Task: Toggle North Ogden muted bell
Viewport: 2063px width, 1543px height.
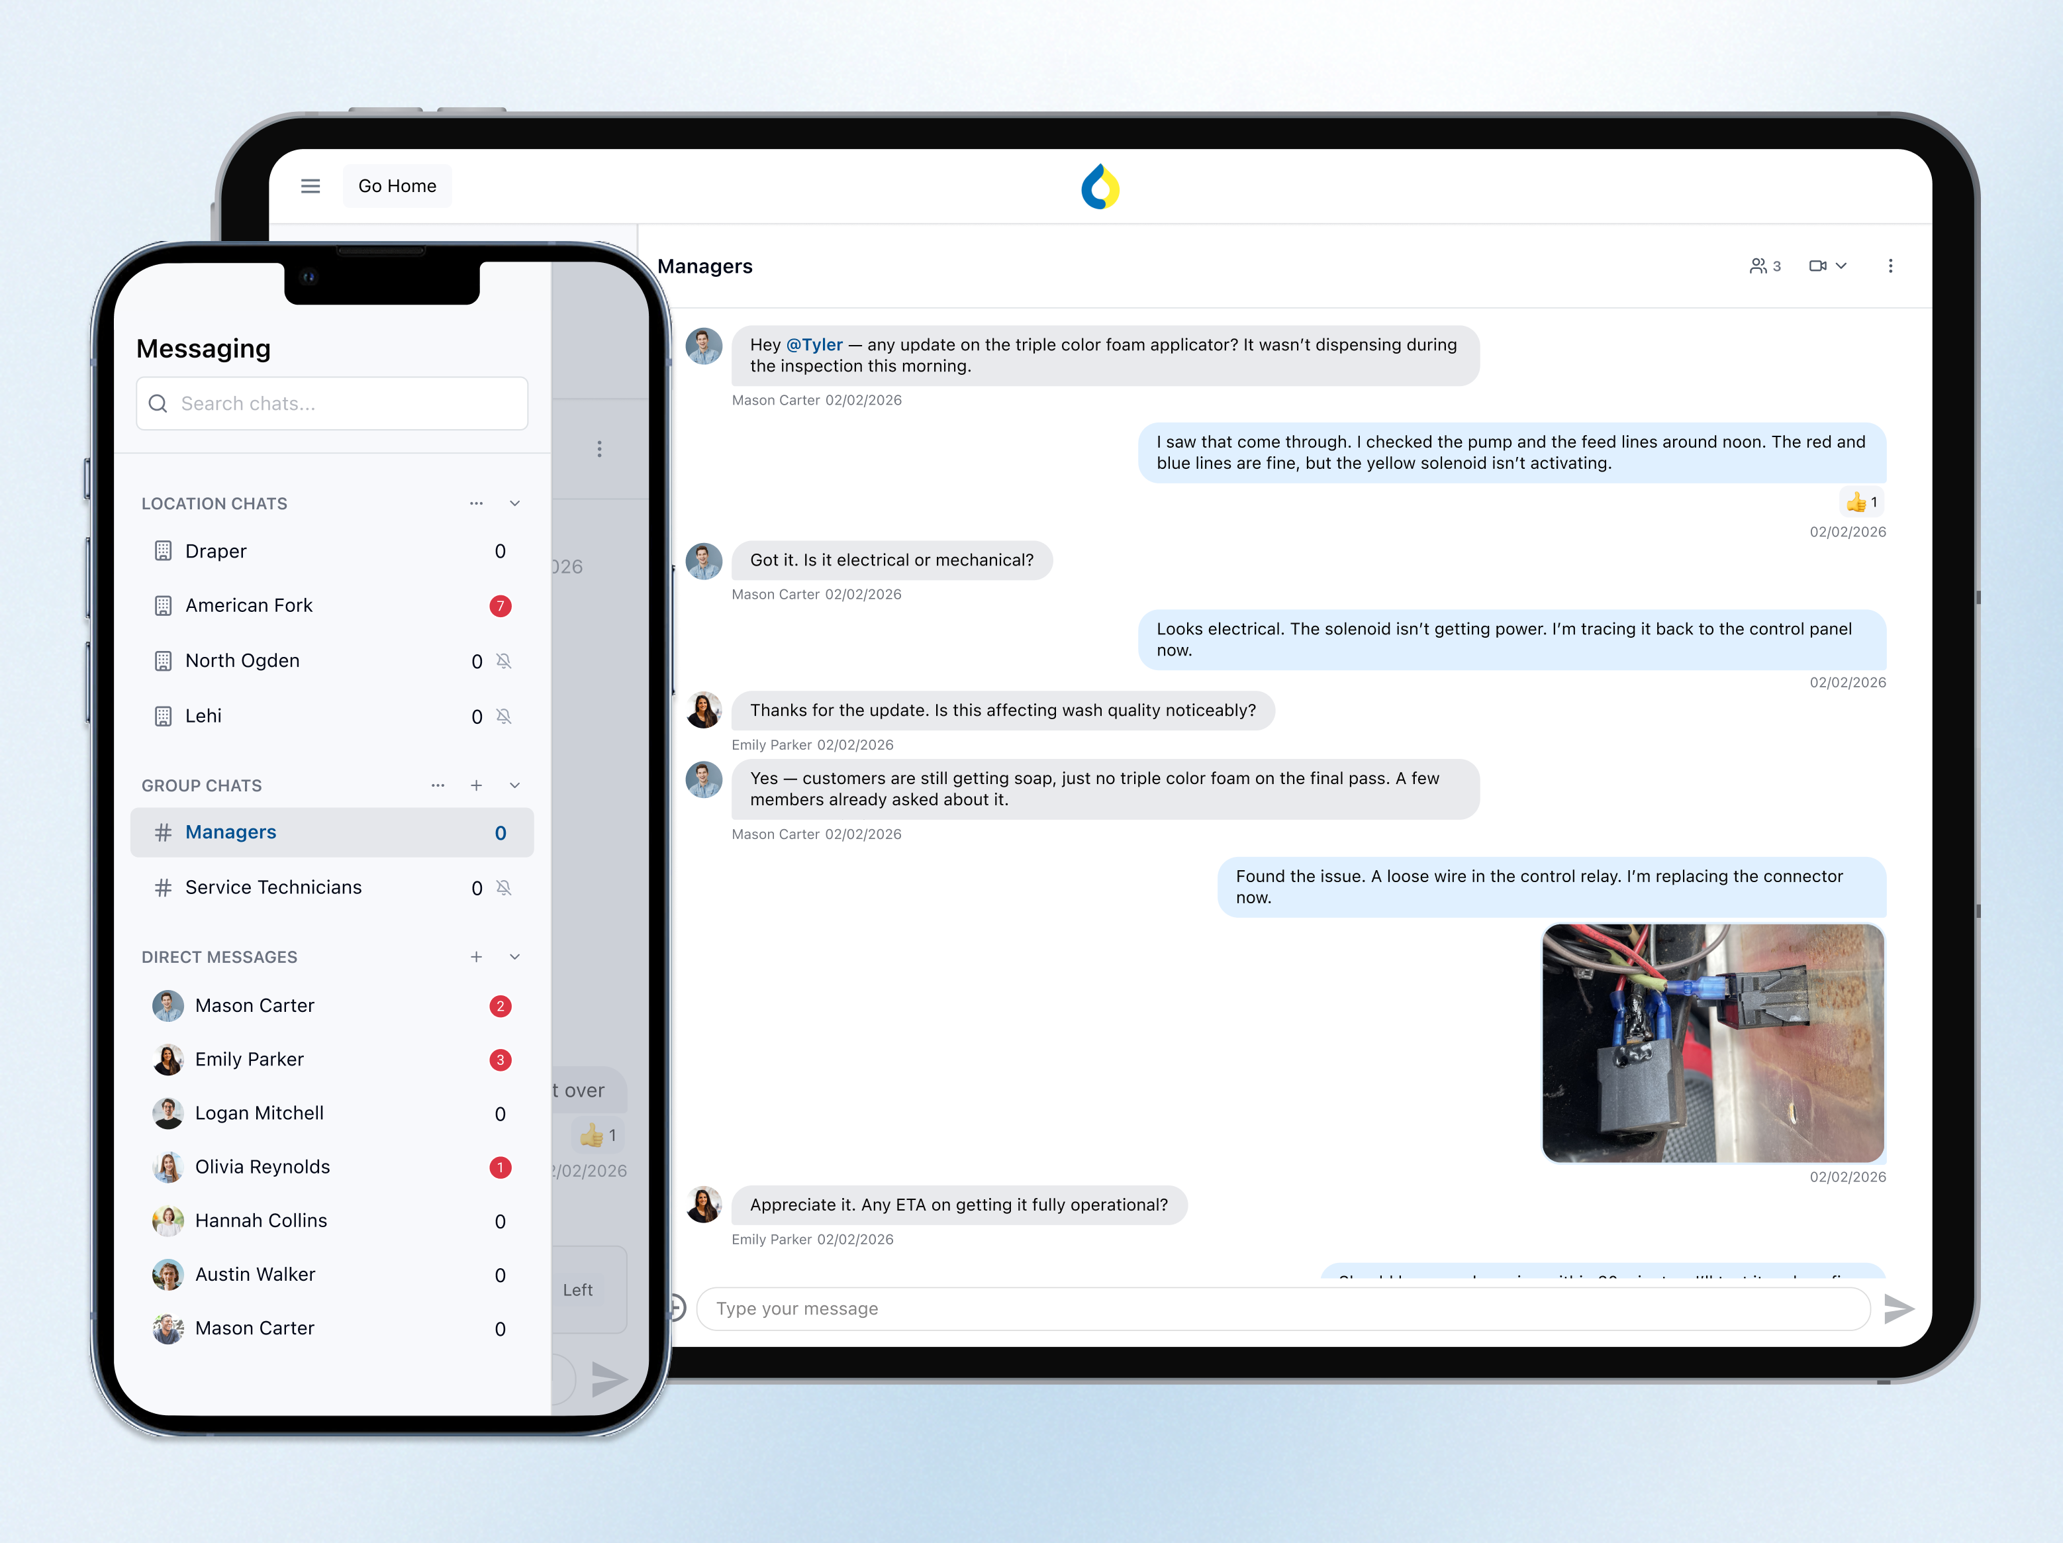Action: pos(504,660)
